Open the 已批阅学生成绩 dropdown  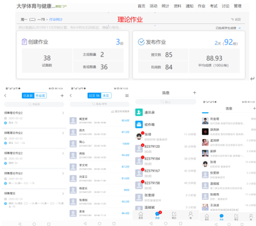pos(228,28)
